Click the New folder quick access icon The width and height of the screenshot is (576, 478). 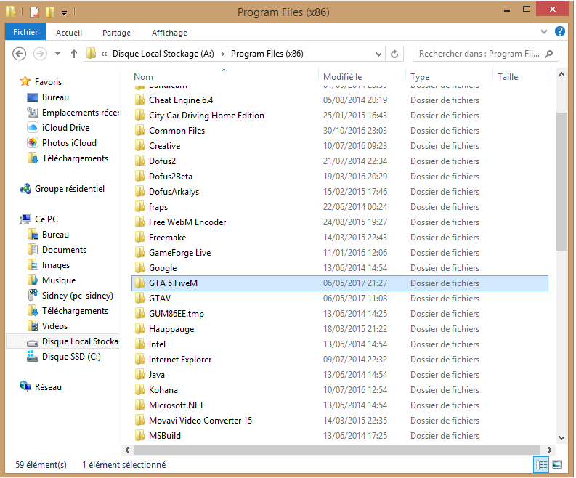click(x=50, y=12)
